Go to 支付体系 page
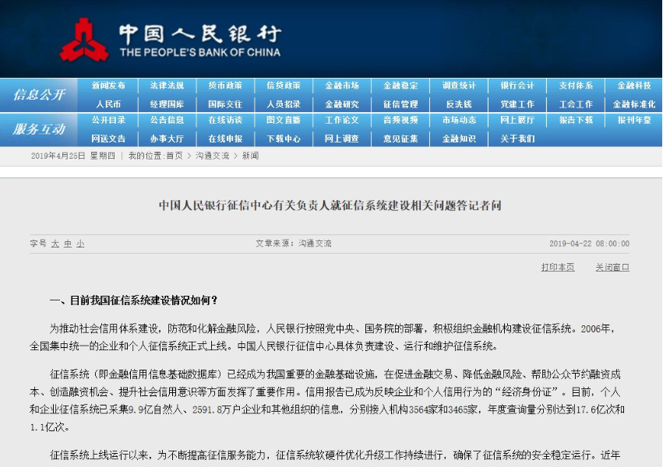 576,86
